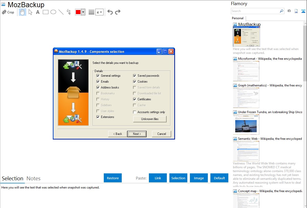Cancel the MozBackup dialog
This screenshot has width=307, height=208.
(x=161, y=134)
